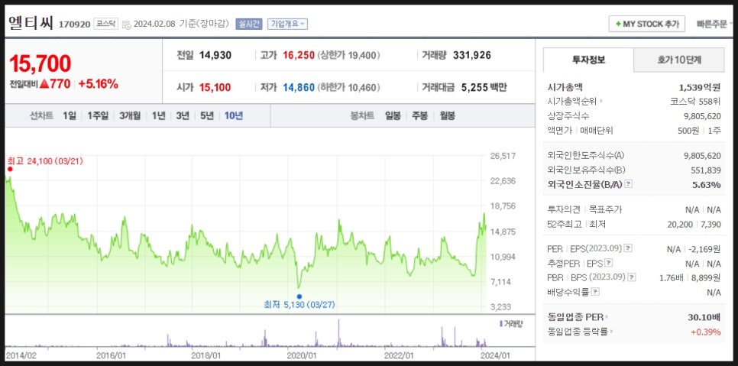The width and height of the screenshot is (738, 366).
Task: Click the 코스닥 market badge
Action: tap(106, 24)
